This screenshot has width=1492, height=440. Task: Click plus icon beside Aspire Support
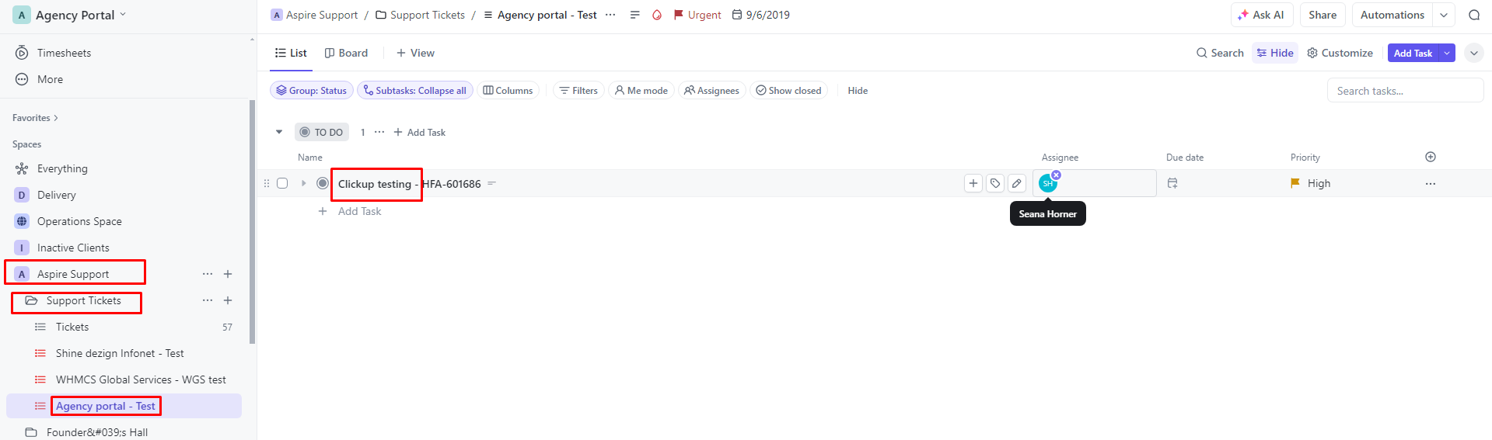[228, 274]
